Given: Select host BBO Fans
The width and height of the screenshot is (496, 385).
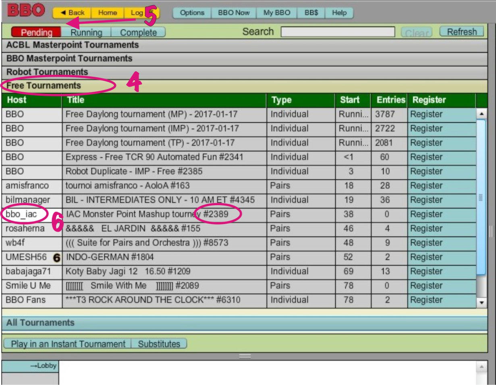Looking at the screenshot, I should (x=32, y=300).
